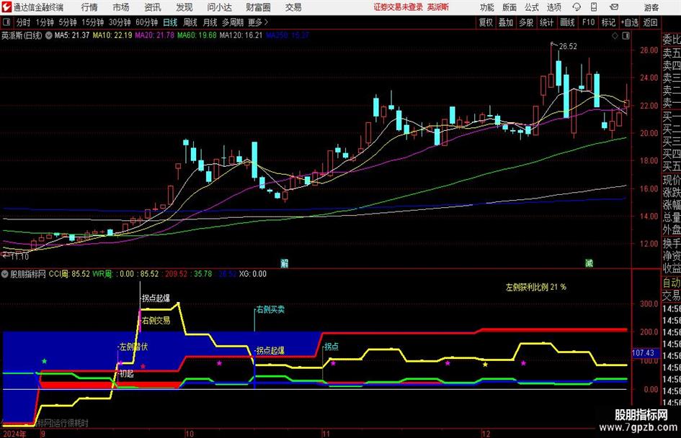The width and height of the screenshot is (681, 438).
Task: Click the 证券交易未登录 login link
Action: pos(399,7)
